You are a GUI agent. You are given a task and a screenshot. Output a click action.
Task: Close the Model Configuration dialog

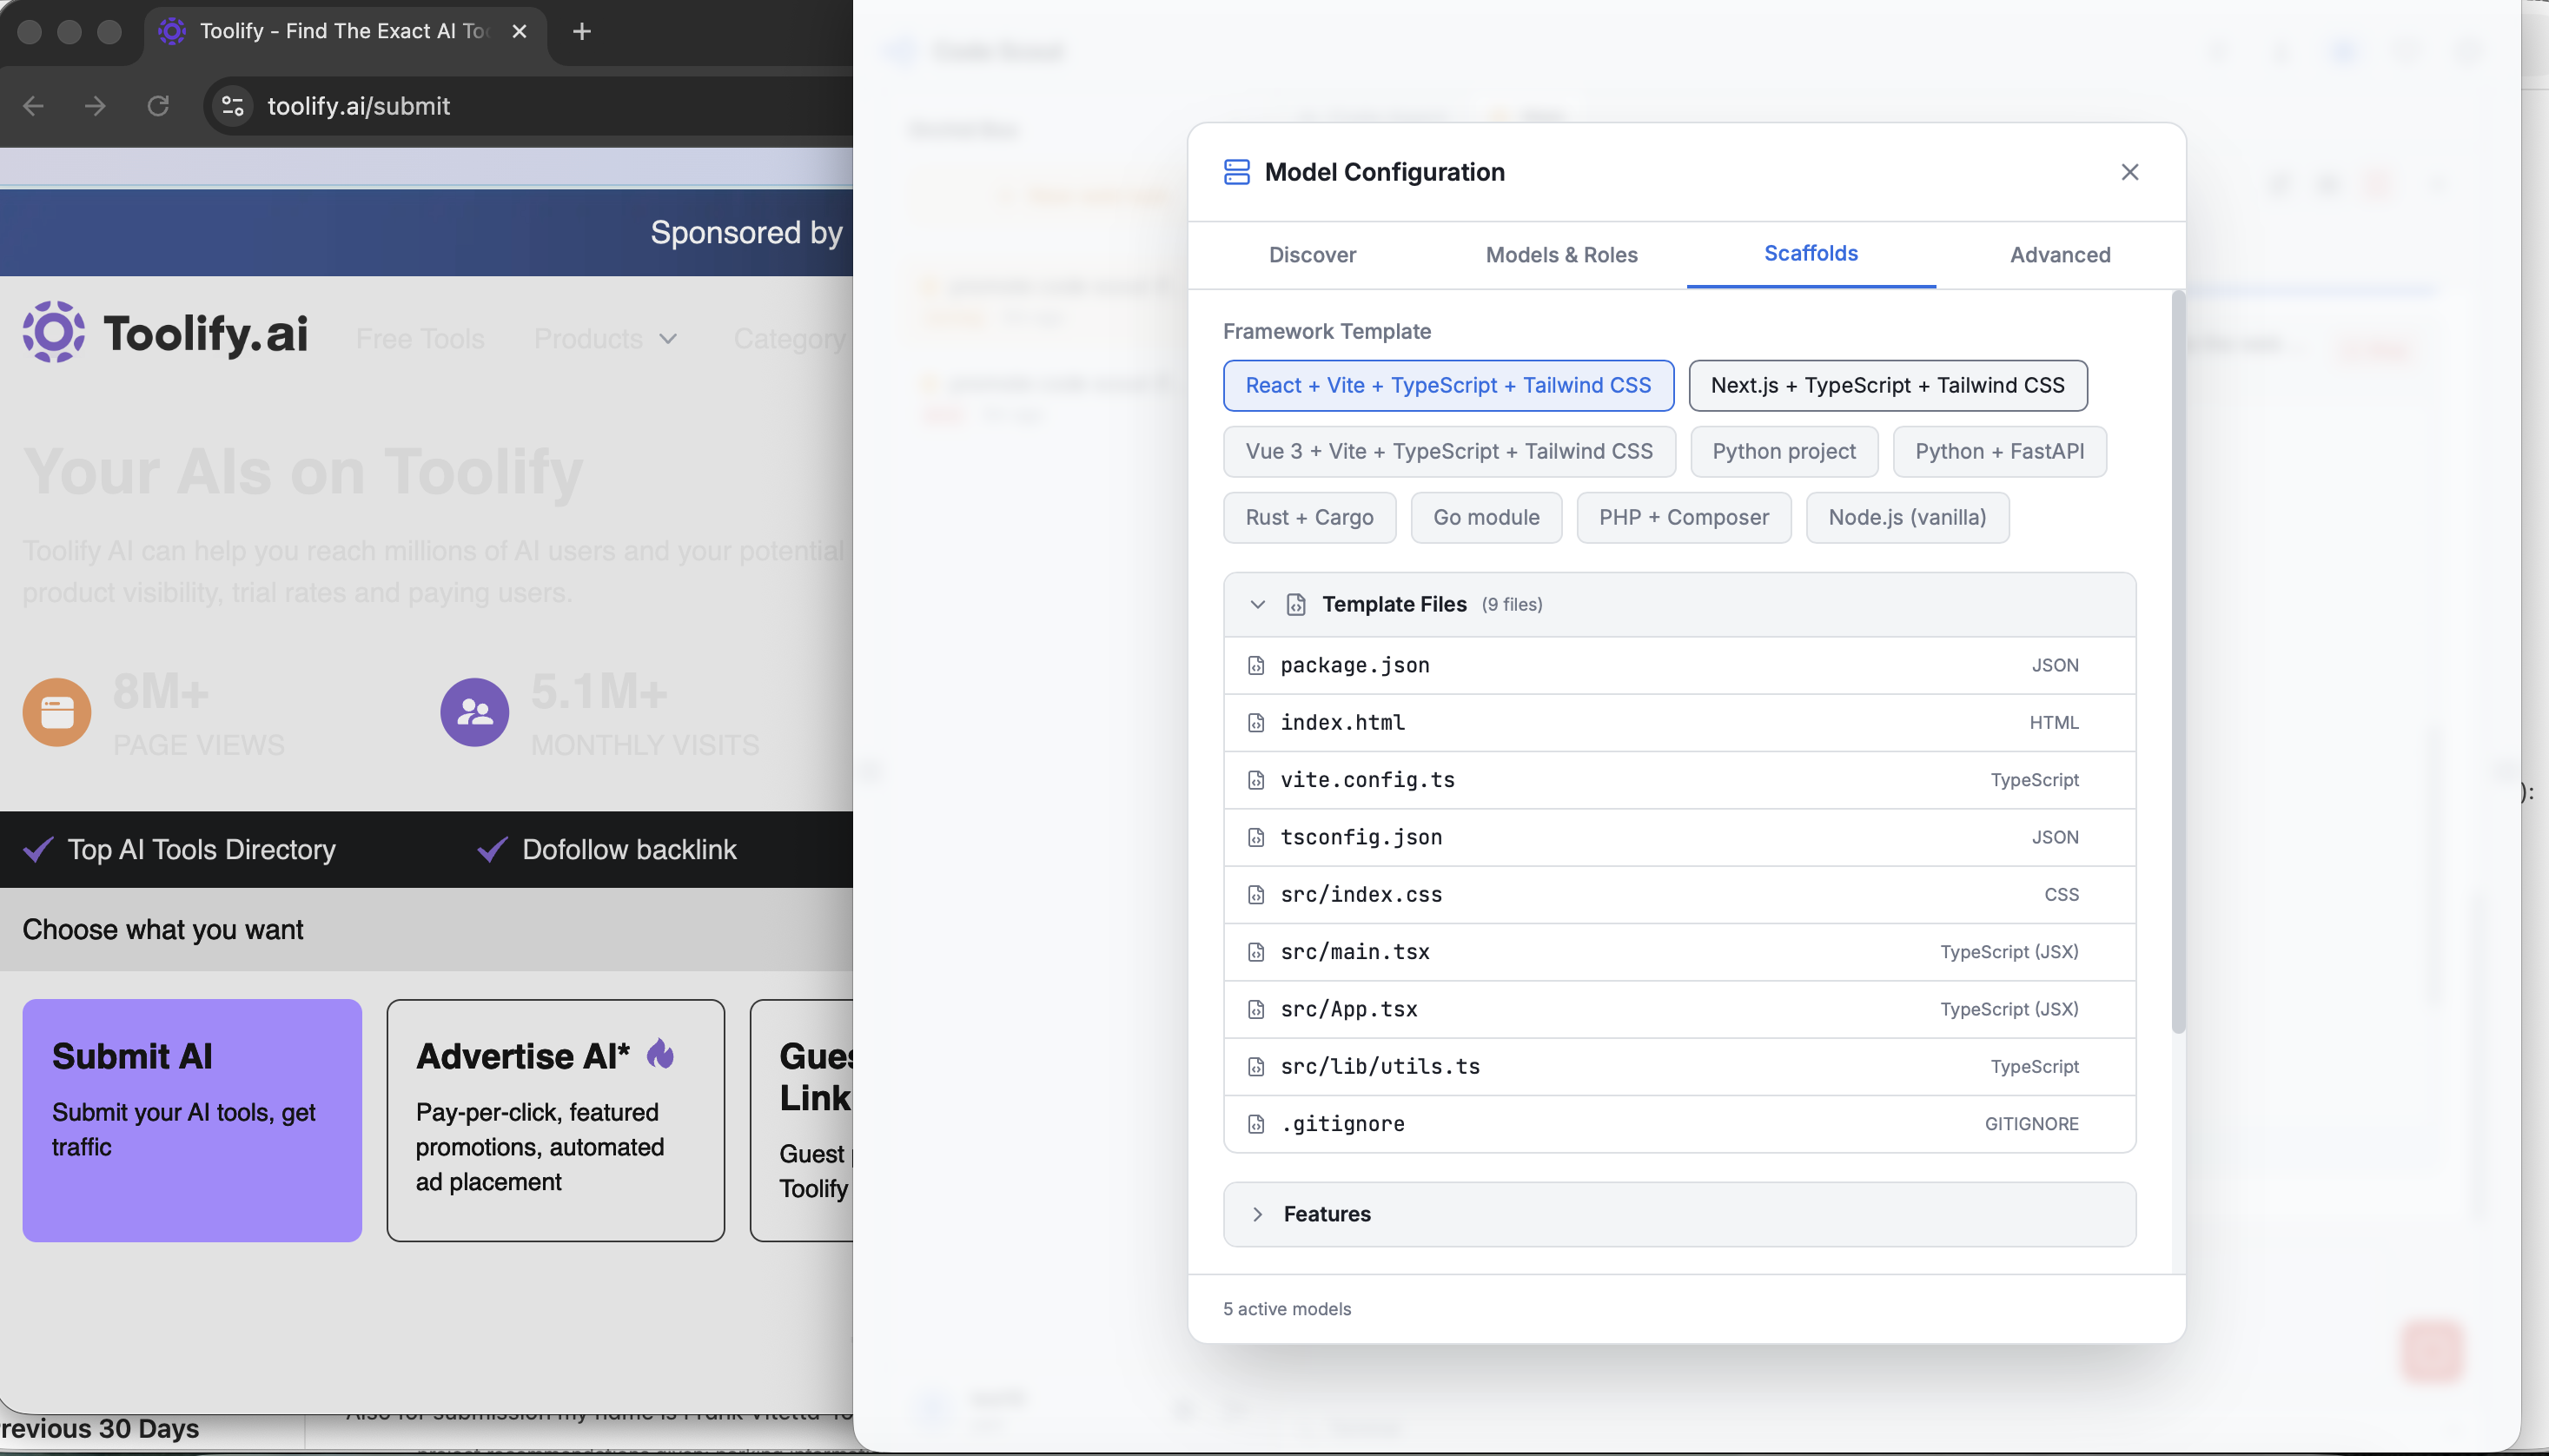coord(2129,172)
